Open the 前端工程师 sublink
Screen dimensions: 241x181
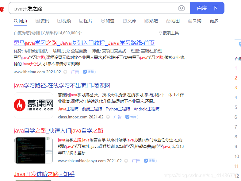(92, 109)
